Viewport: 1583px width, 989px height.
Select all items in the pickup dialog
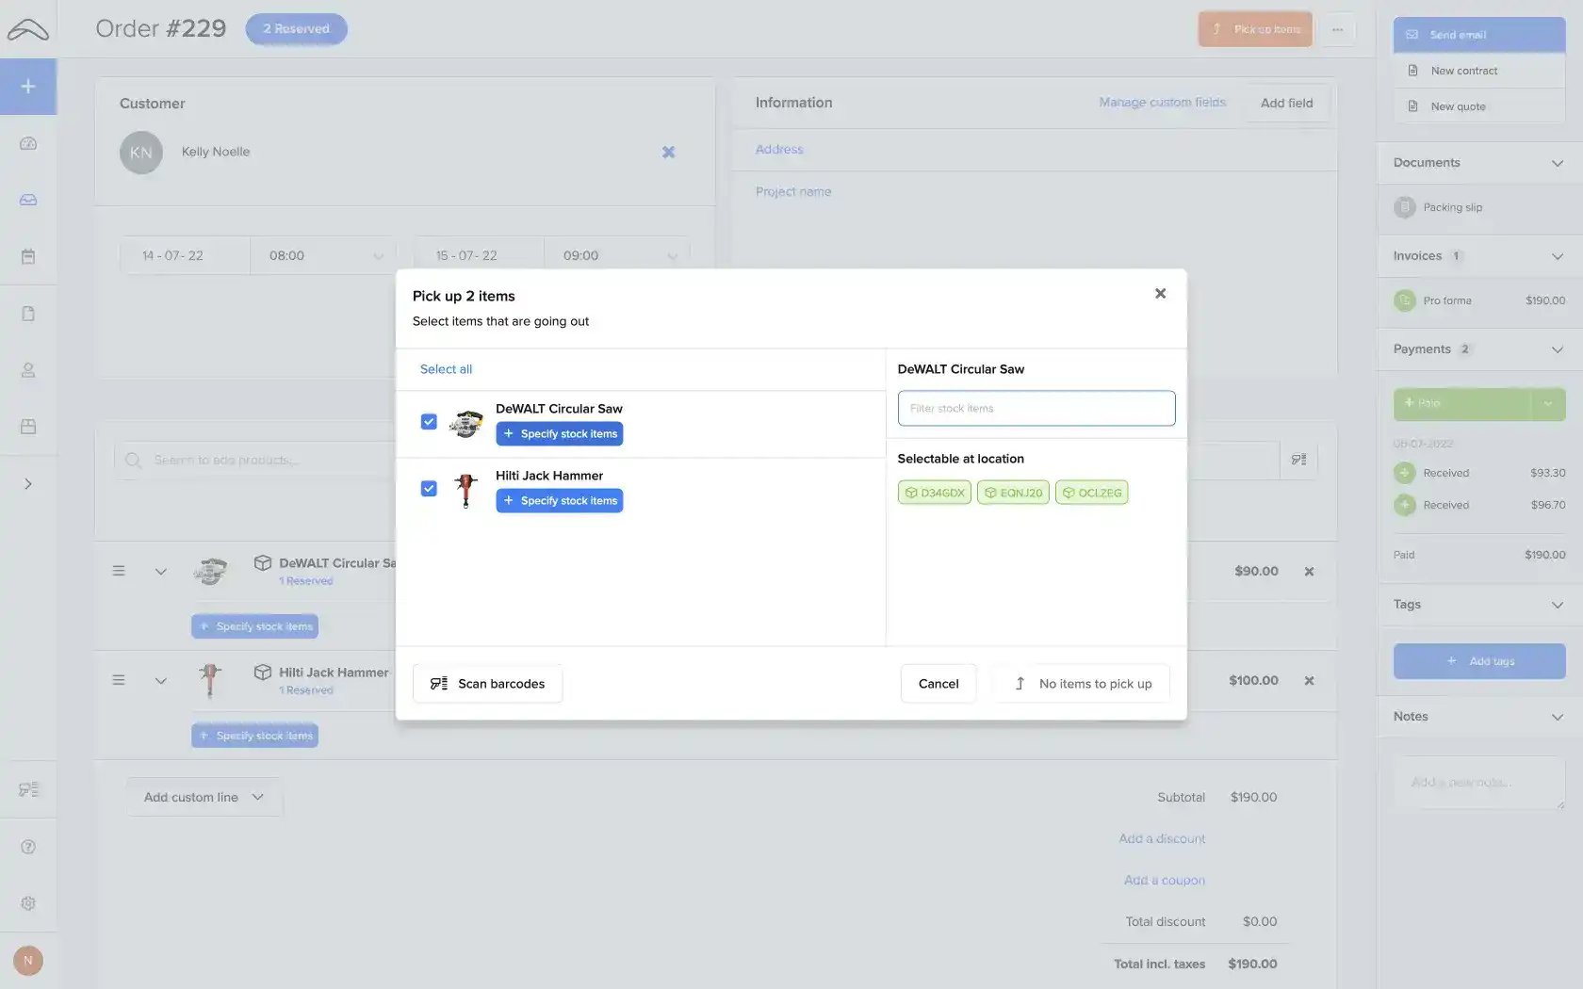[446, 368]
